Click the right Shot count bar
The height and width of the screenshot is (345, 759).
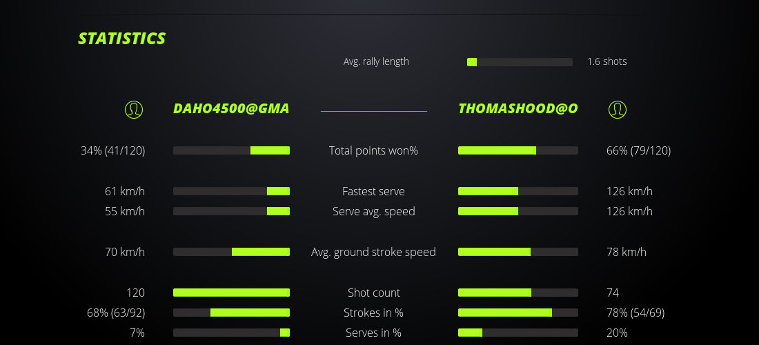518,293
